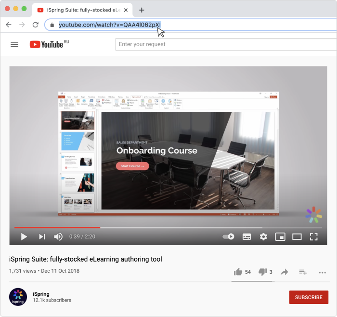Enter full screen mode
The height and width of the screenshot is (317, 337).
pyautogui.click(x=313, y=237)
